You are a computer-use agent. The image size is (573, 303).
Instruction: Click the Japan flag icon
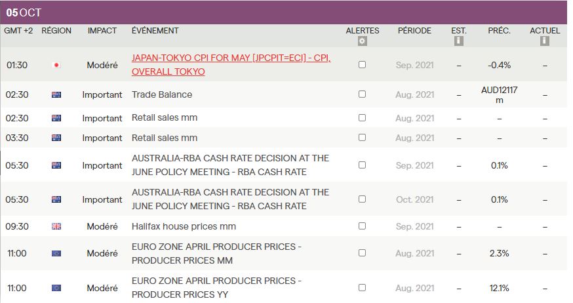coord(56,65)
